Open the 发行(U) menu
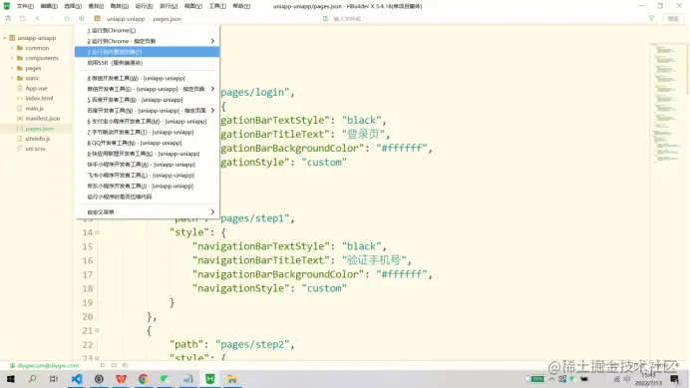The width and height of the screenshot is (690, 388). [169, 6]
